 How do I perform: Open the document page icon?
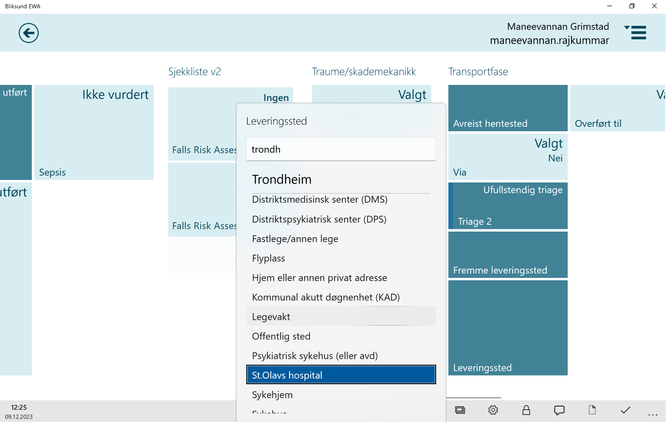tap(592, 410)
